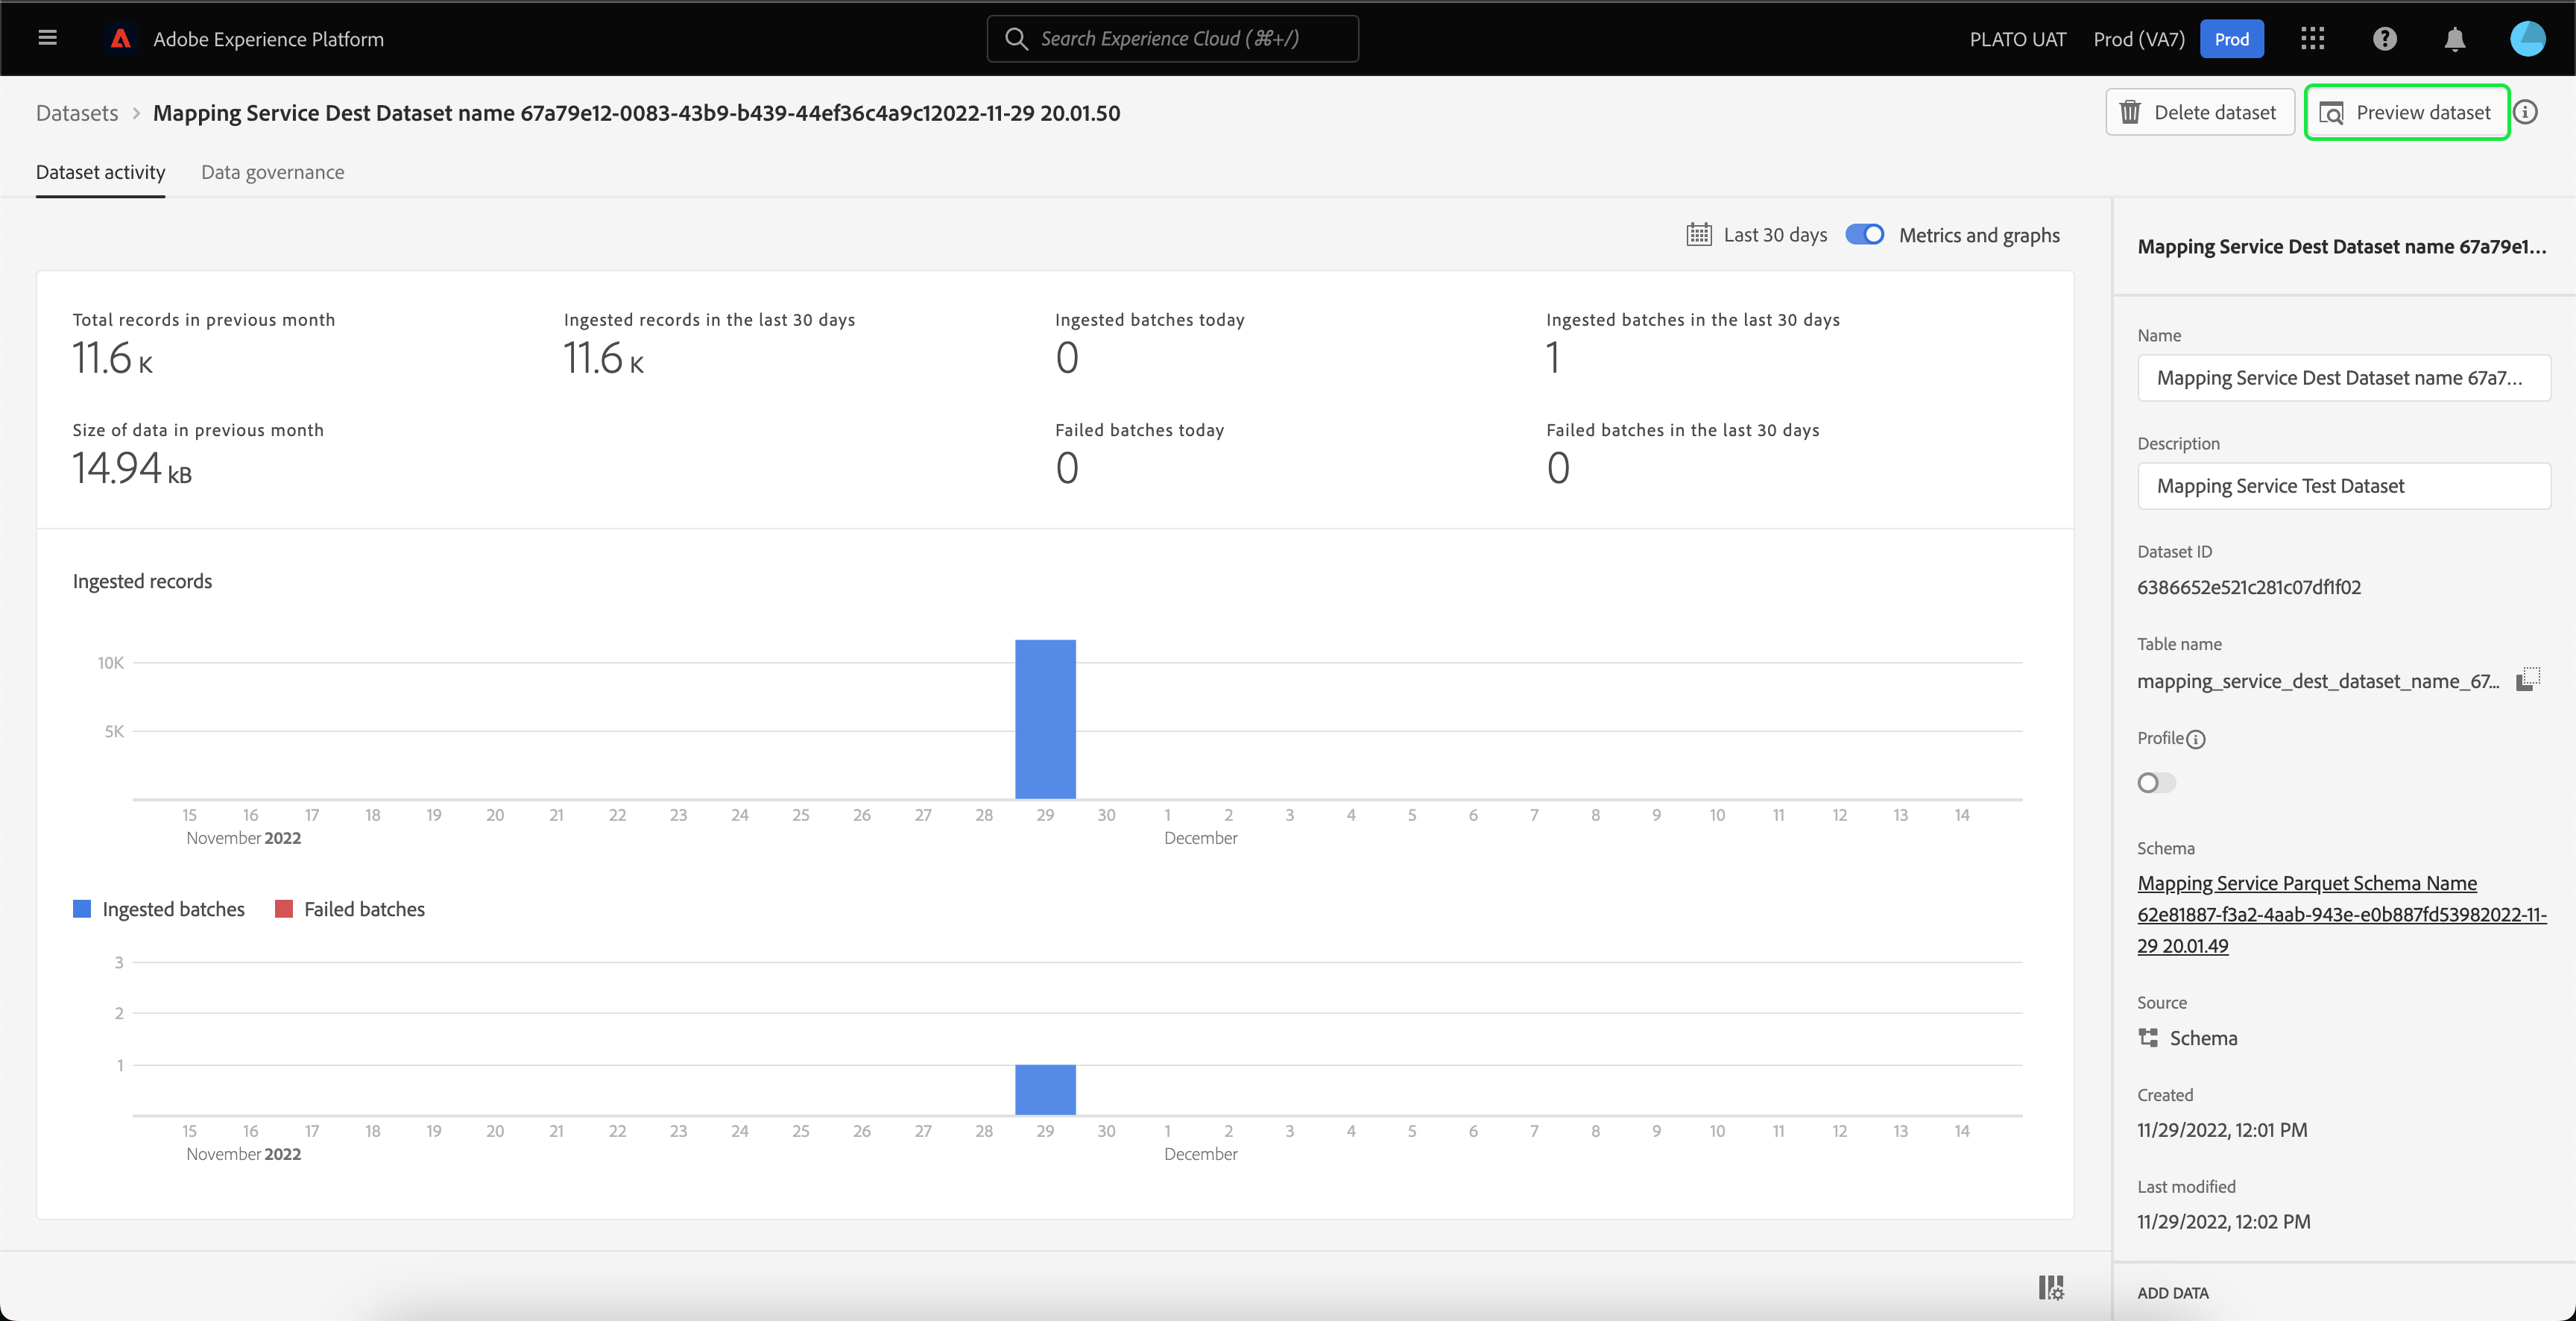
Task: Enable the Profile toggle
Action: (x=2156, y=783)
